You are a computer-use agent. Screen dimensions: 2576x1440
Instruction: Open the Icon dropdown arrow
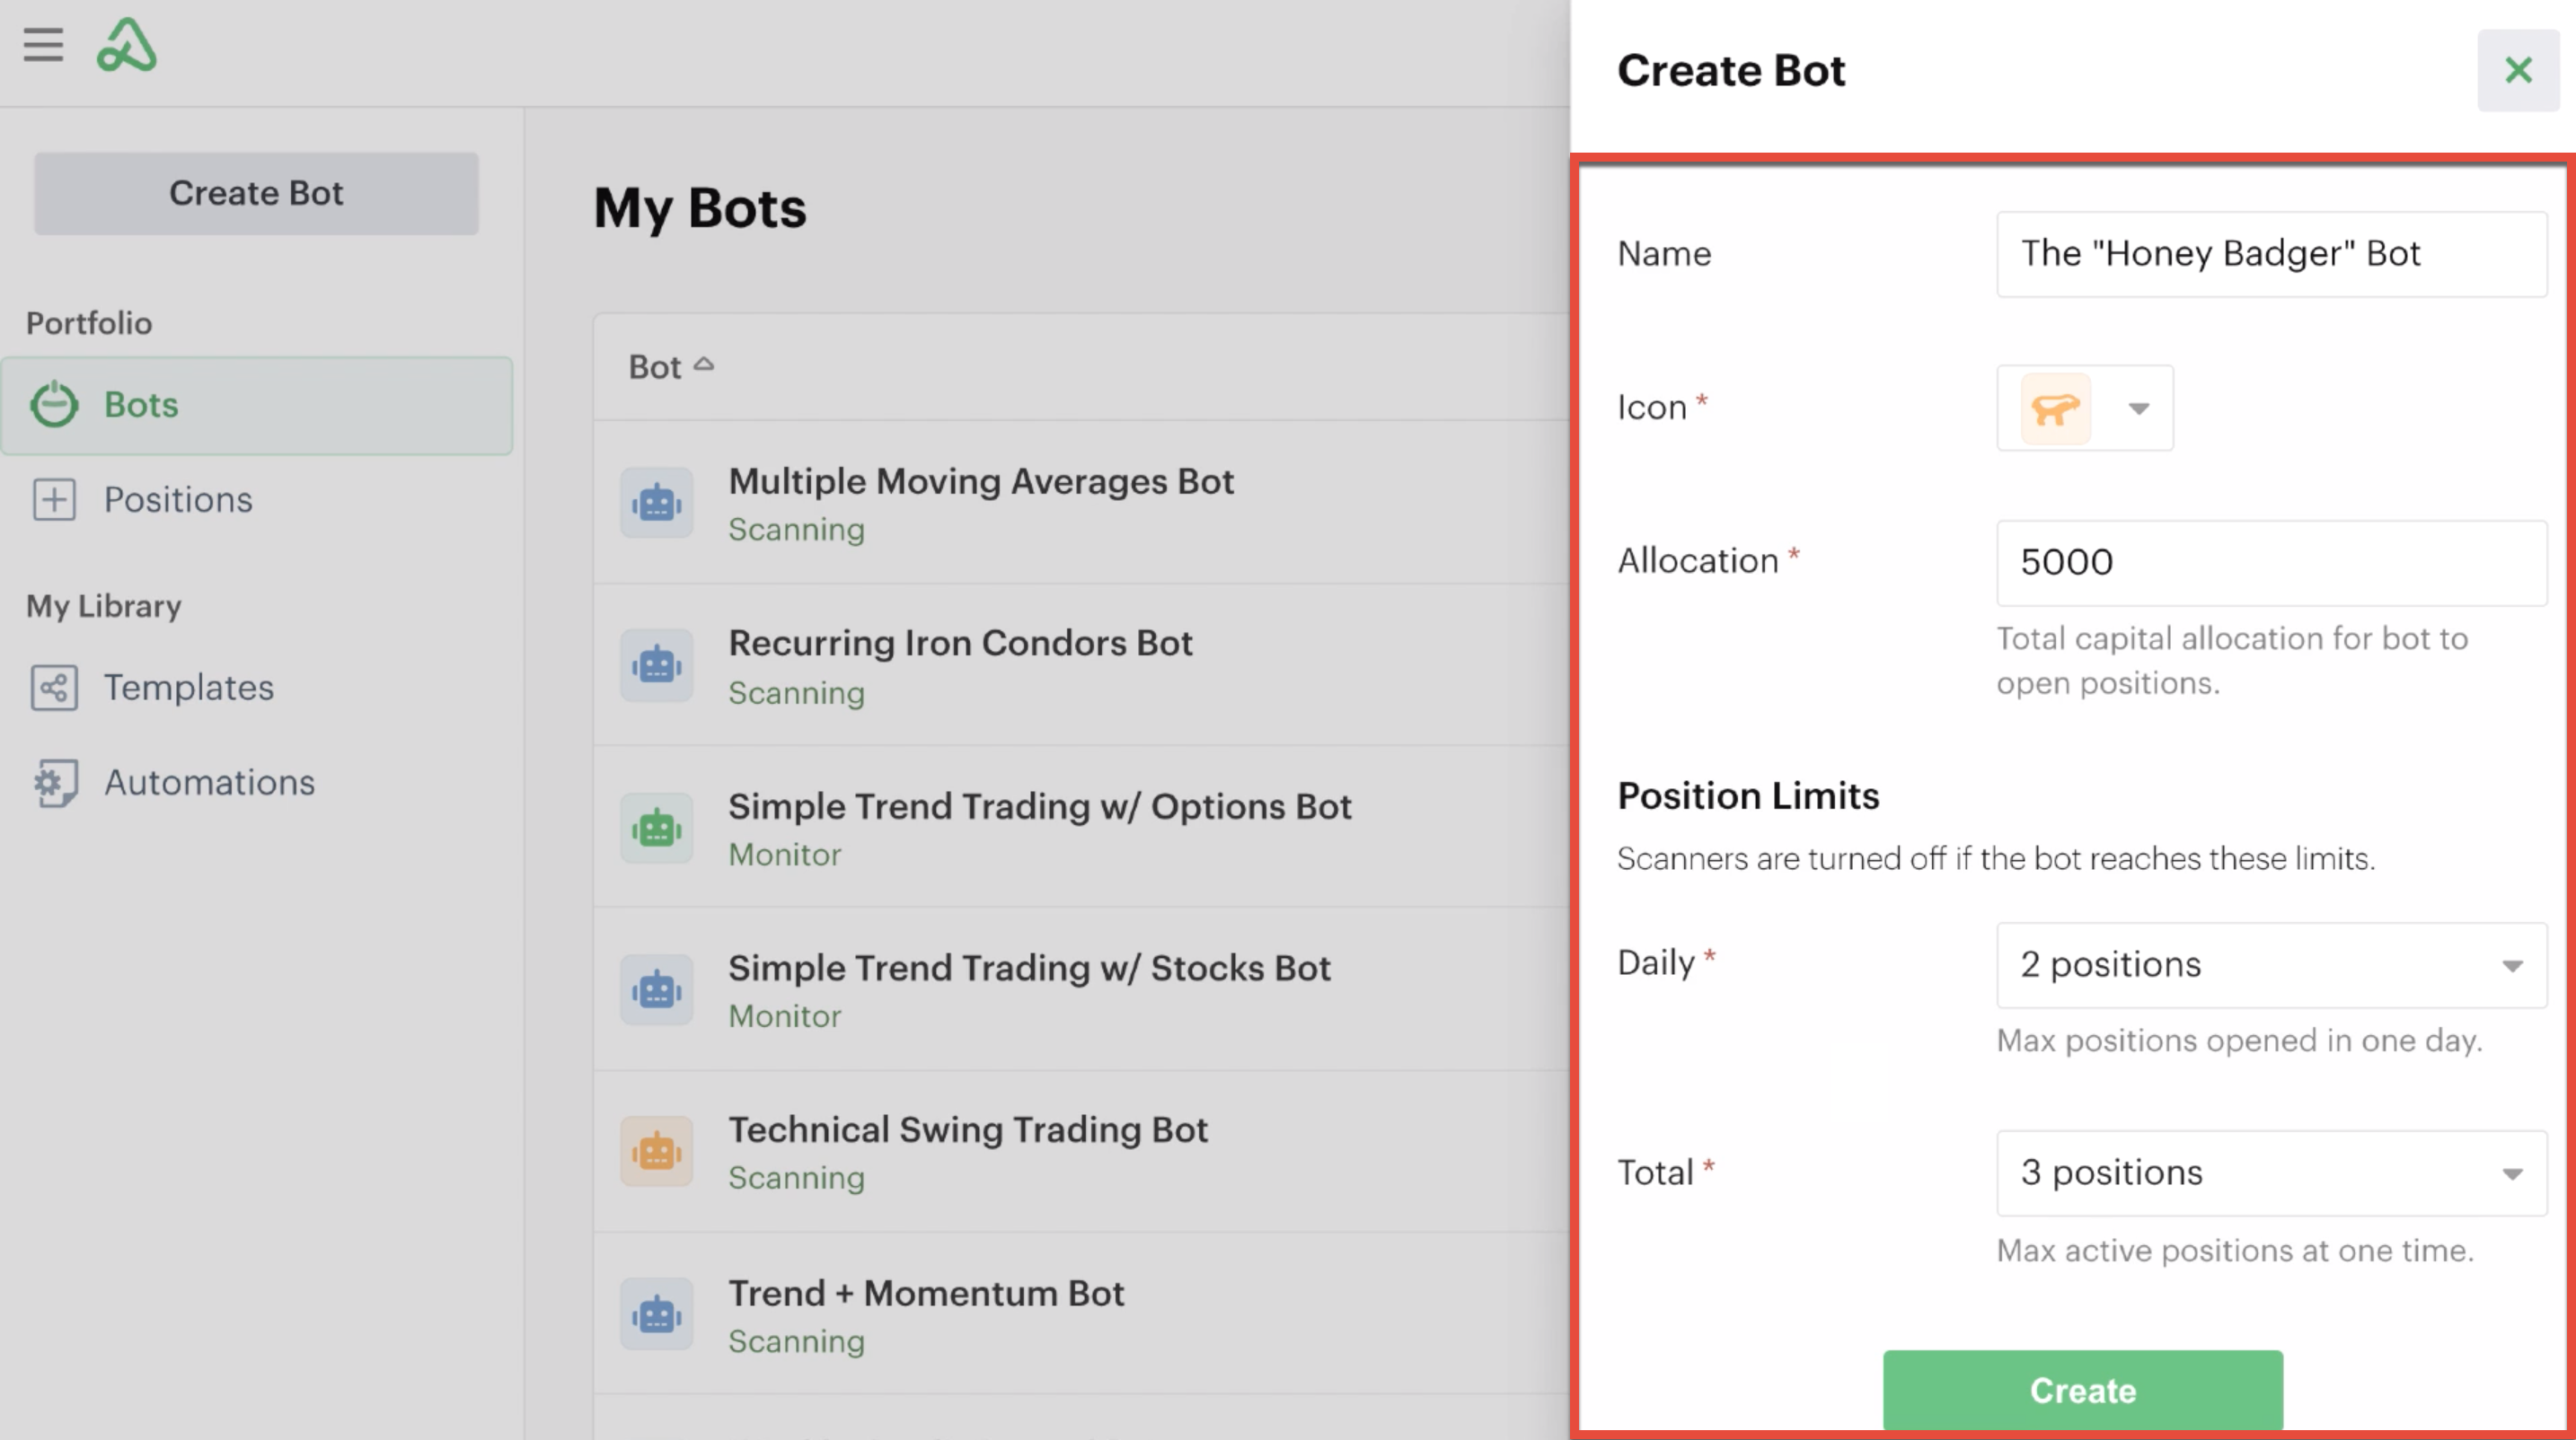point(2138,408)
